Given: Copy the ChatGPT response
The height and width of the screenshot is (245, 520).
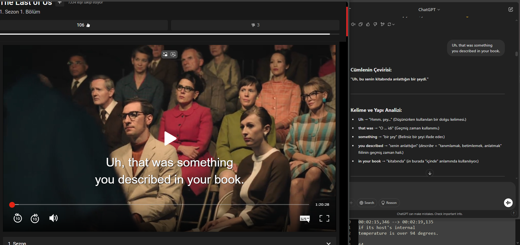Looking at the screenshot, I should pos(361,24).
